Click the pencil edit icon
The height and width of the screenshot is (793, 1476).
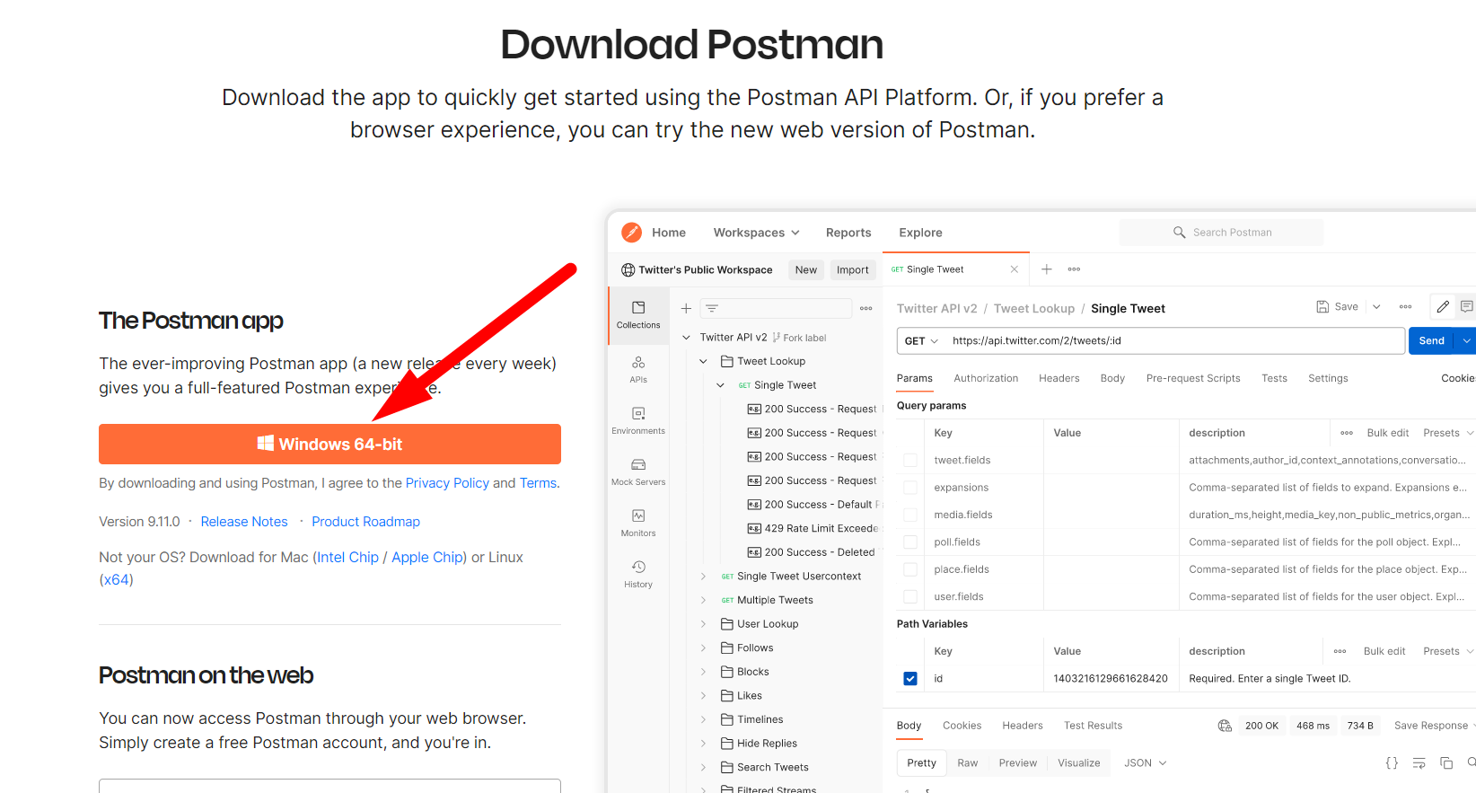point(1443,306)
